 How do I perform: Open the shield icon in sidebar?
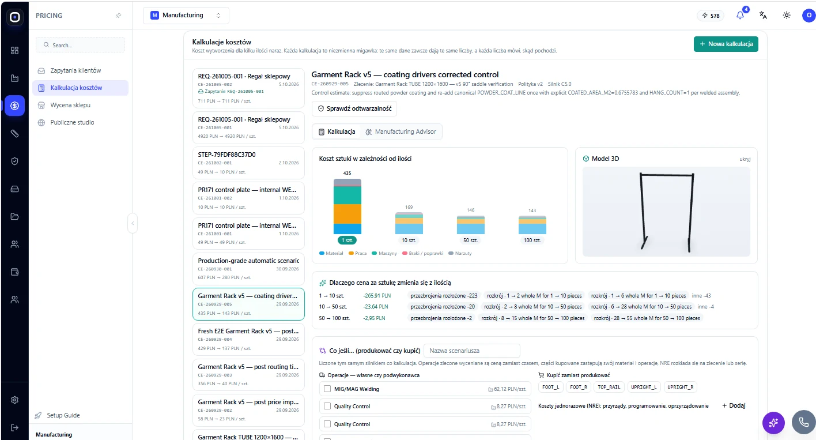pyautogui.click(x=14, y=161)
